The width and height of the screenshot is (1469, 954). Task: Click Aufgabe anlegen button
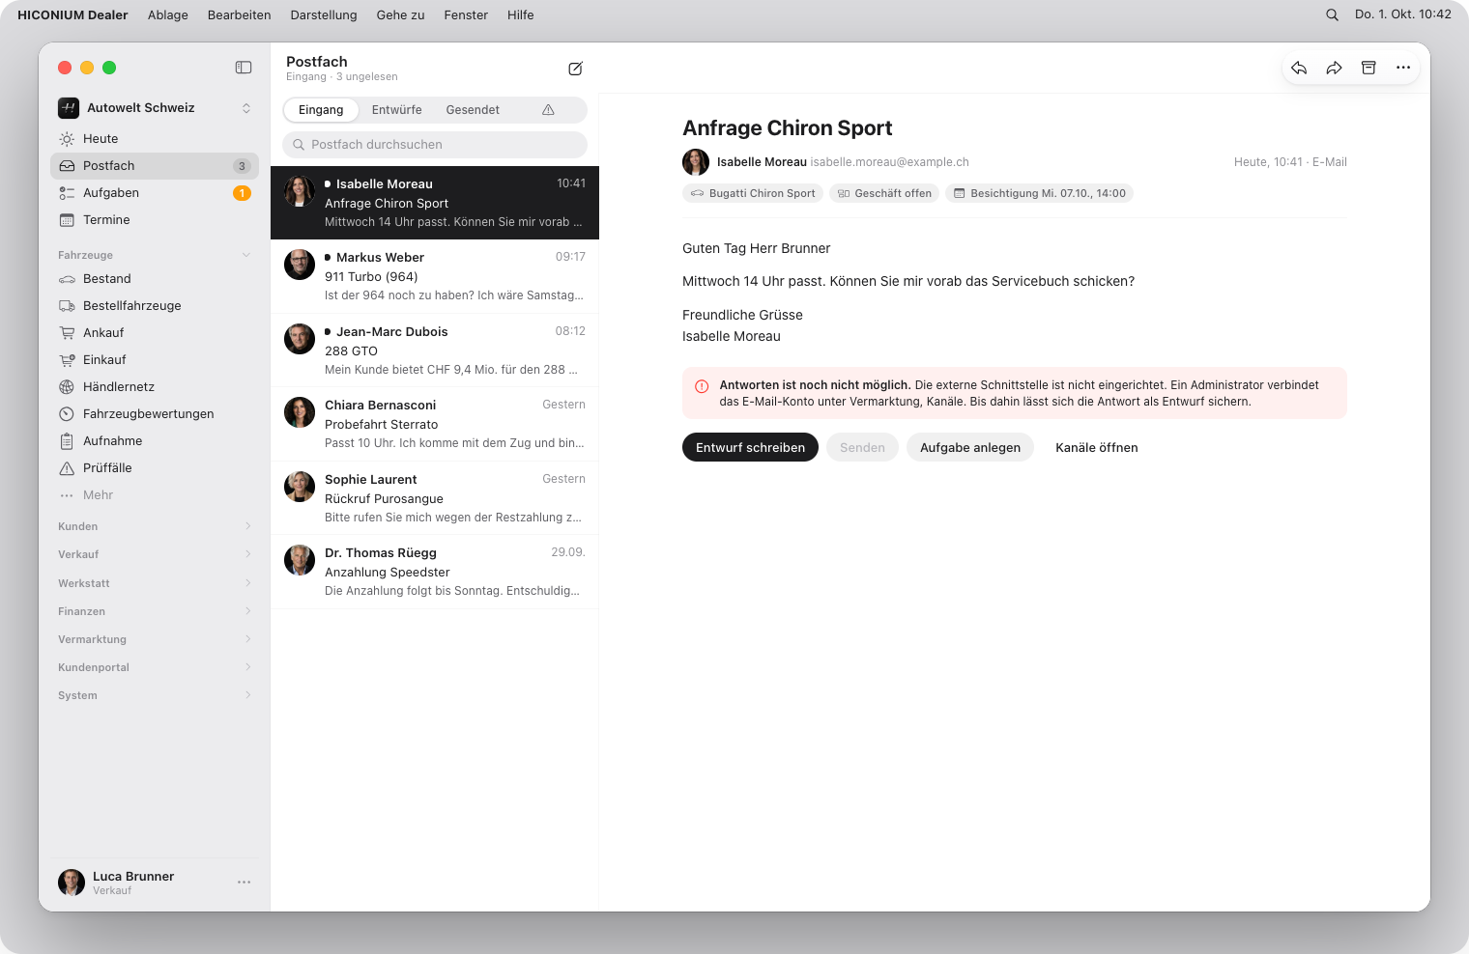click(x=970, y=447)
